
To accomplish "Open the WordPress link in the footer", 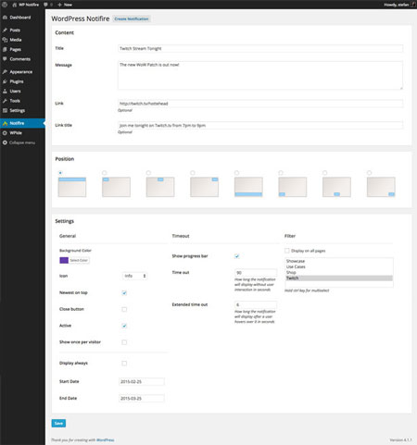I will (x=106, y=440).
